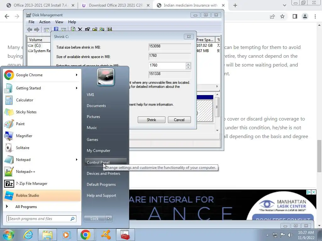Viewport: 322px width, 241px height.
Task: Open Disk Management File menu
Action: coord(31,22)
